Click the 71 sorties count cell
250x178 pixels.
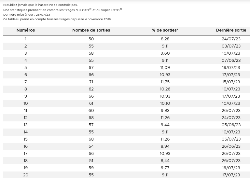point(91,82)
